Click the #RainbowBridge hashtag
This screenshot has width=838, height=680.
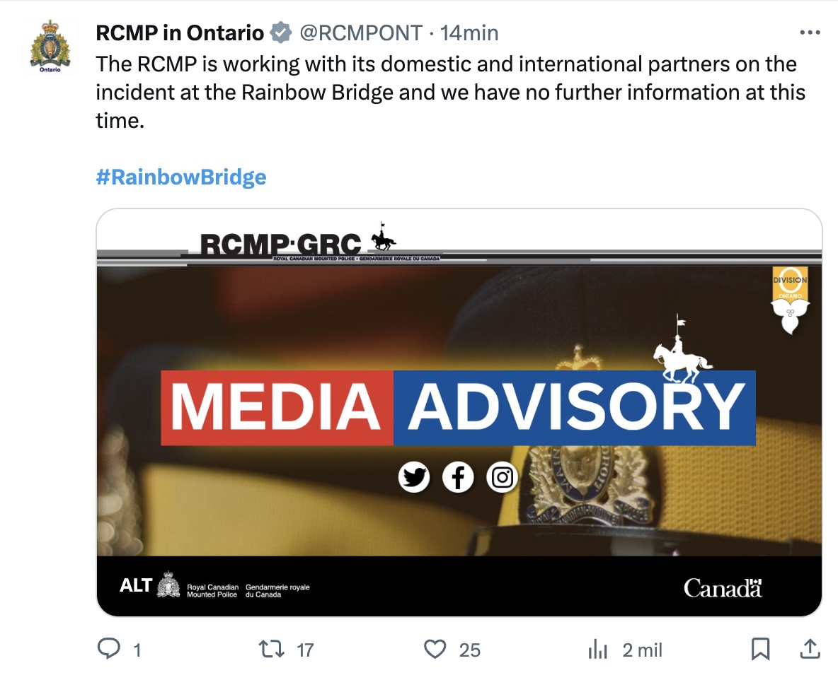pyautogui.click(x=181, y=177)
